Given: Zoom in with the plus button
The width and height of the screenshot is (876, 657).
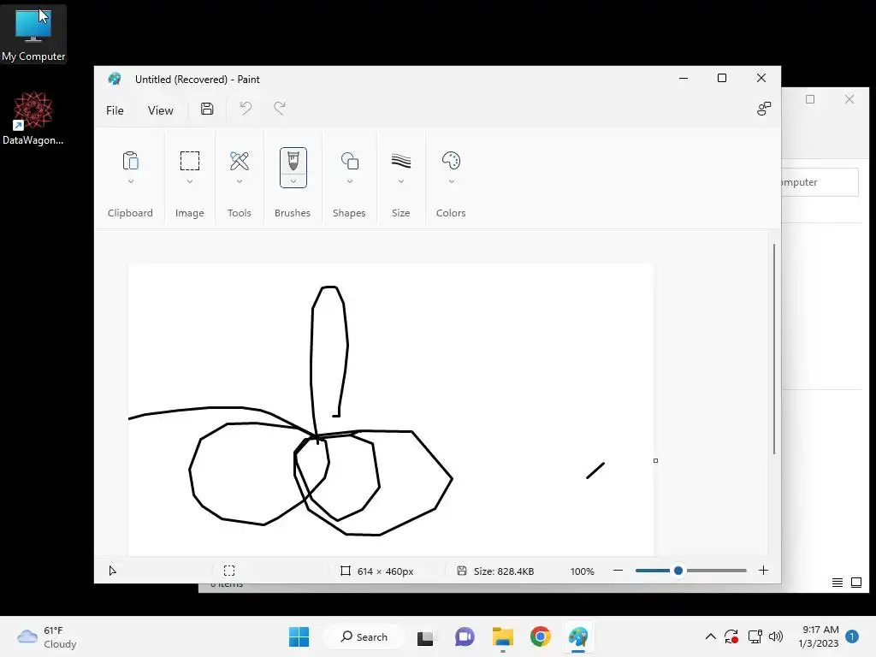Looking at the screenshot, I should point(763,571).
